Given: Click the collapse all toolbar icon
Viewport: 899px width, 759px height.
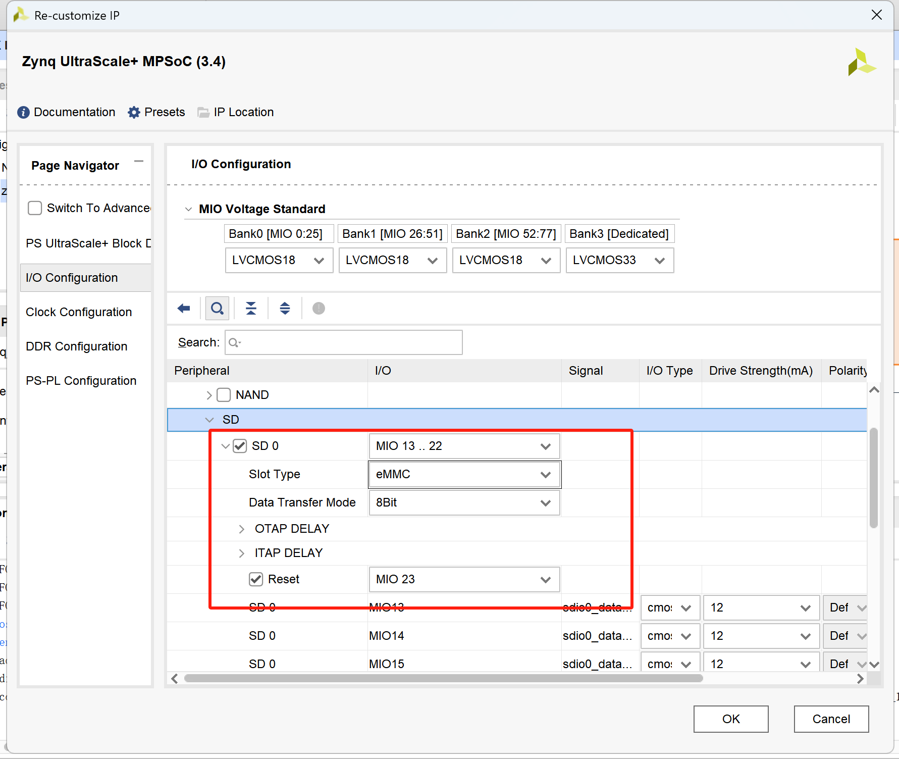Looking at the screenshot, I should 251,308.
